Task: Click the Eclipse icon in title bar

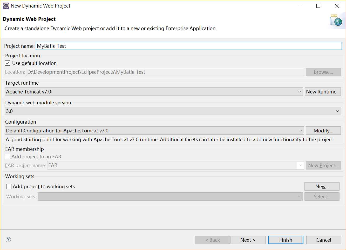Action: 6,6
